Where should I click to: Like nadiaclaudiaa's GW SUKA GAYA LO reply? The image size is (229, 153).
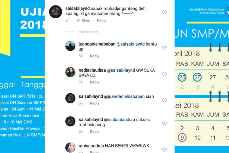point(165,74)
